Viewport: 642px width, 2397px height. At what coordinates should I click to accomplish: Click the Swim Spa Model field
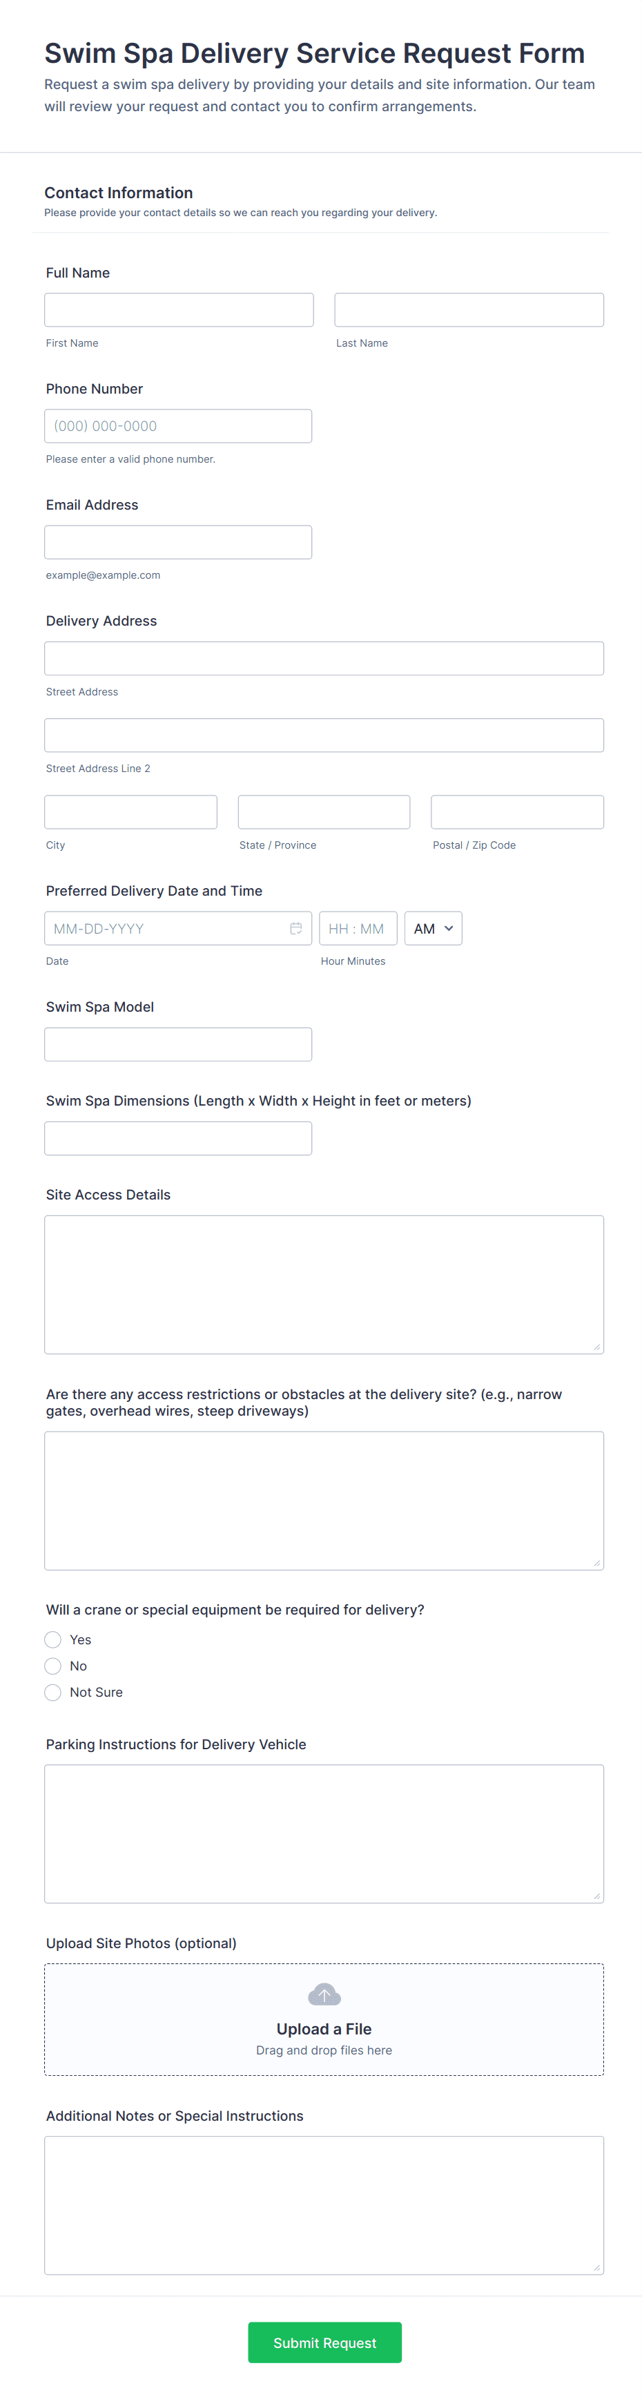coord(177,1044)
